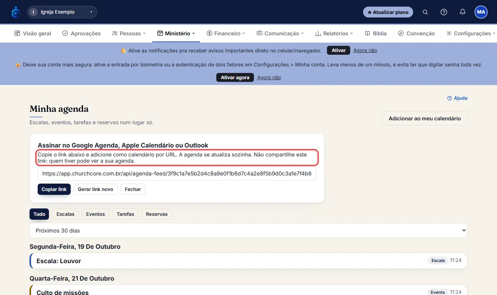Expand the Configurações menu
The width and height of the screenshot is (497, 295).
[x=471, y=33]
